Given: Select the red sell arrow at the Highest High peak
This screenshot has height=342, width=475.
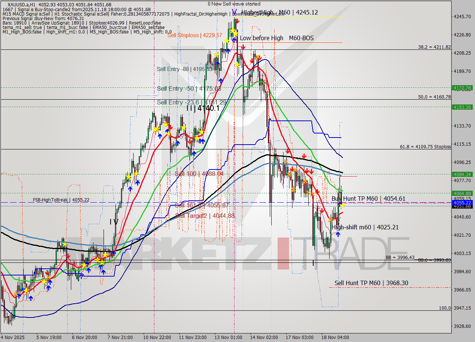Looking at the screenshot, I should pyautogui.click(x=237, y=21).
